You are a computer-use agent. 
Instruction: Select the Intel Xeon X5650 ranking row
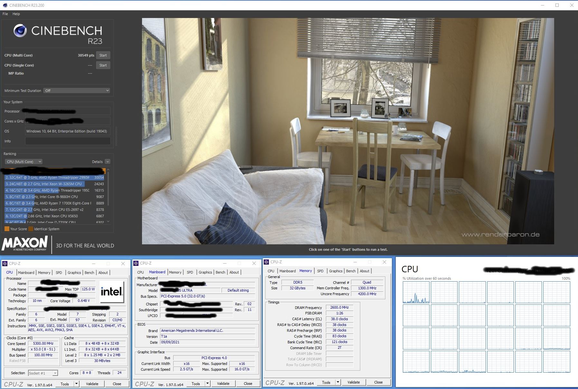pos(55,216)
